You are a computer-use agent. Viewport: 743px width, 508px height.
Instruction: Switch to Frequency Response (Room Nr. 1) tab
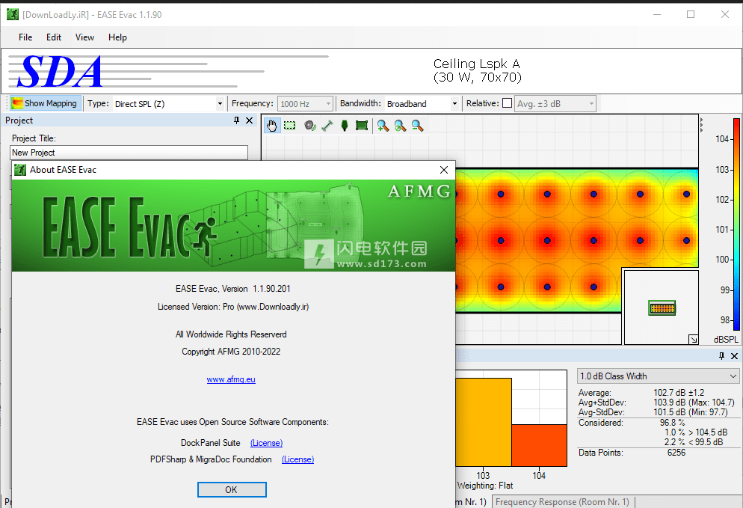[x=562, y=502]
